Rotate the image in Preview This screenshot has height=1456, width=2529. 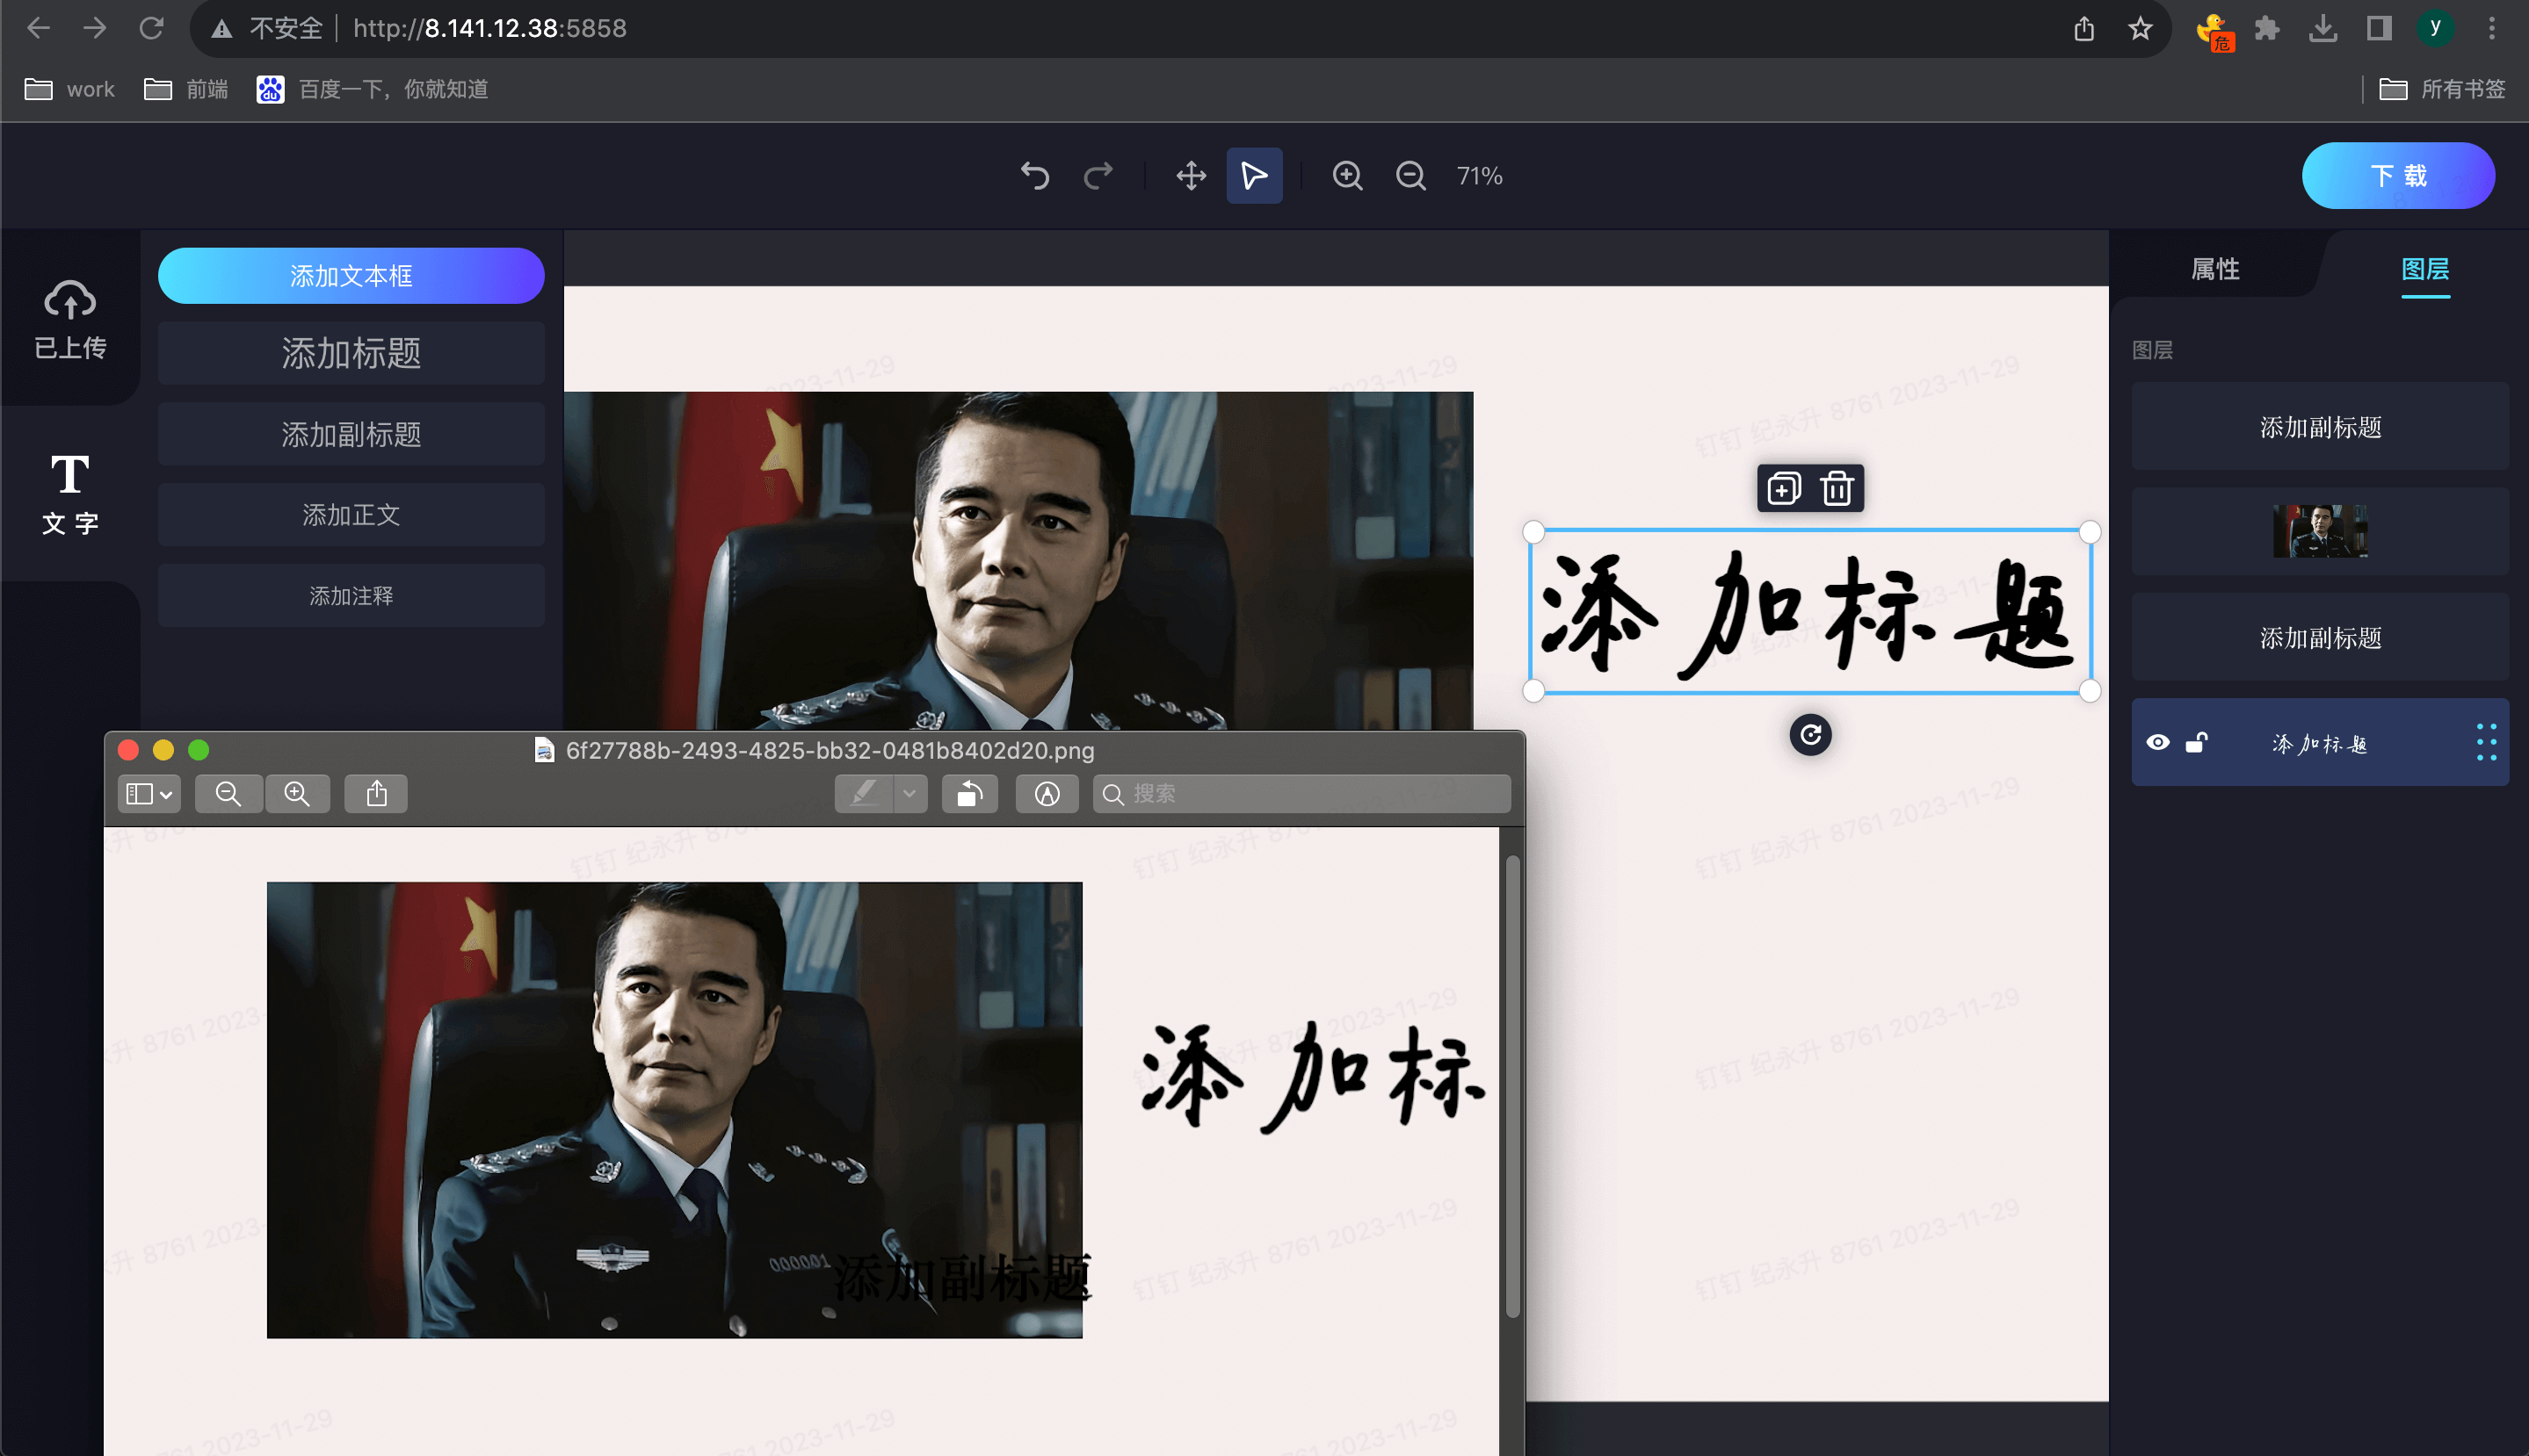(969, 794)
